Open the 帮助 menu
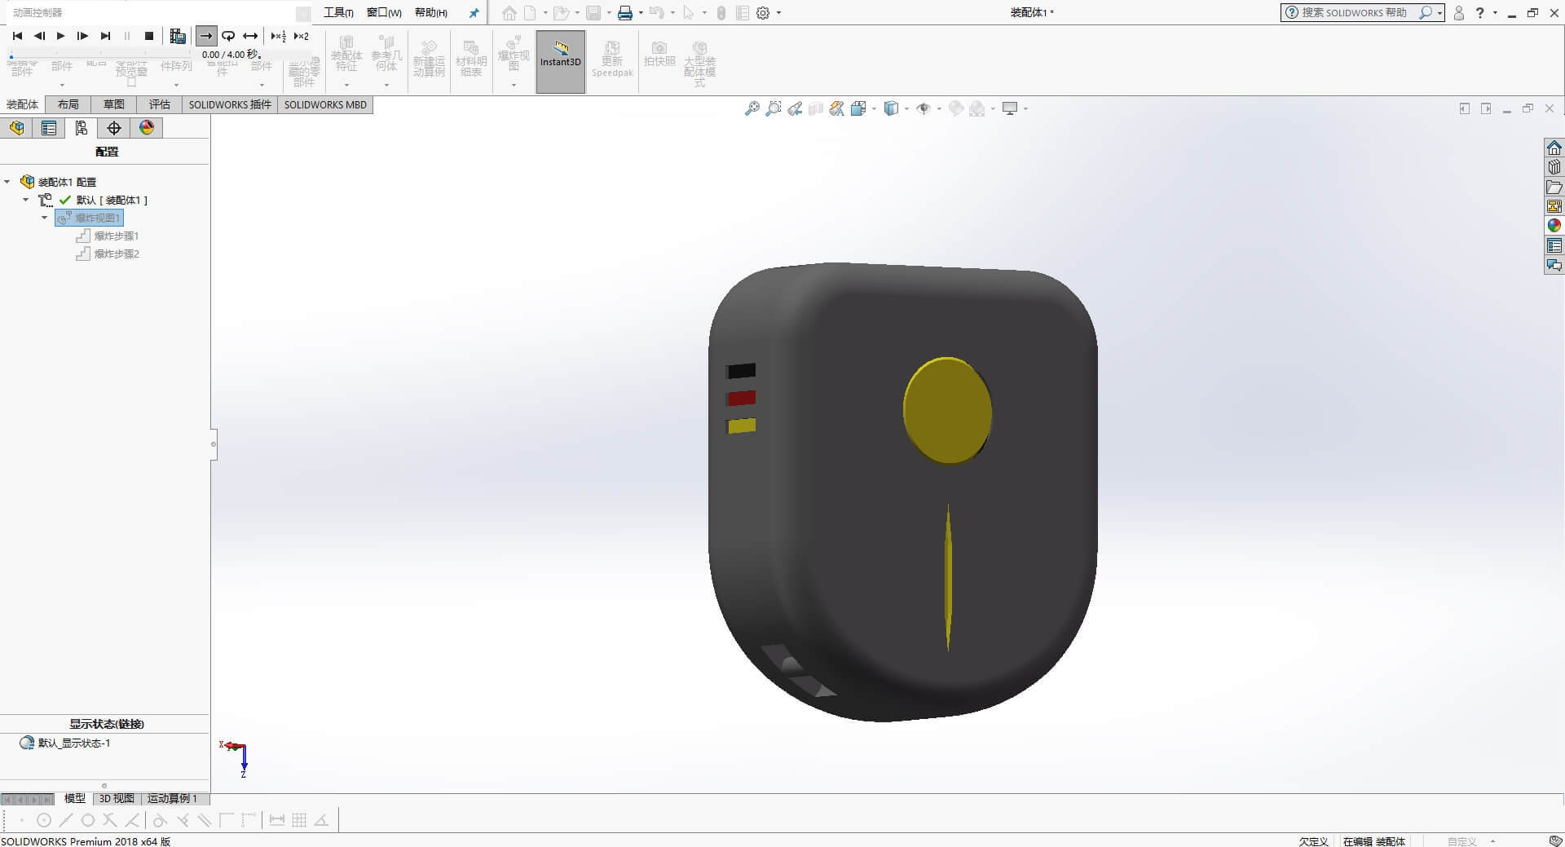The image size is (1565, 847). tap(431, 12)
